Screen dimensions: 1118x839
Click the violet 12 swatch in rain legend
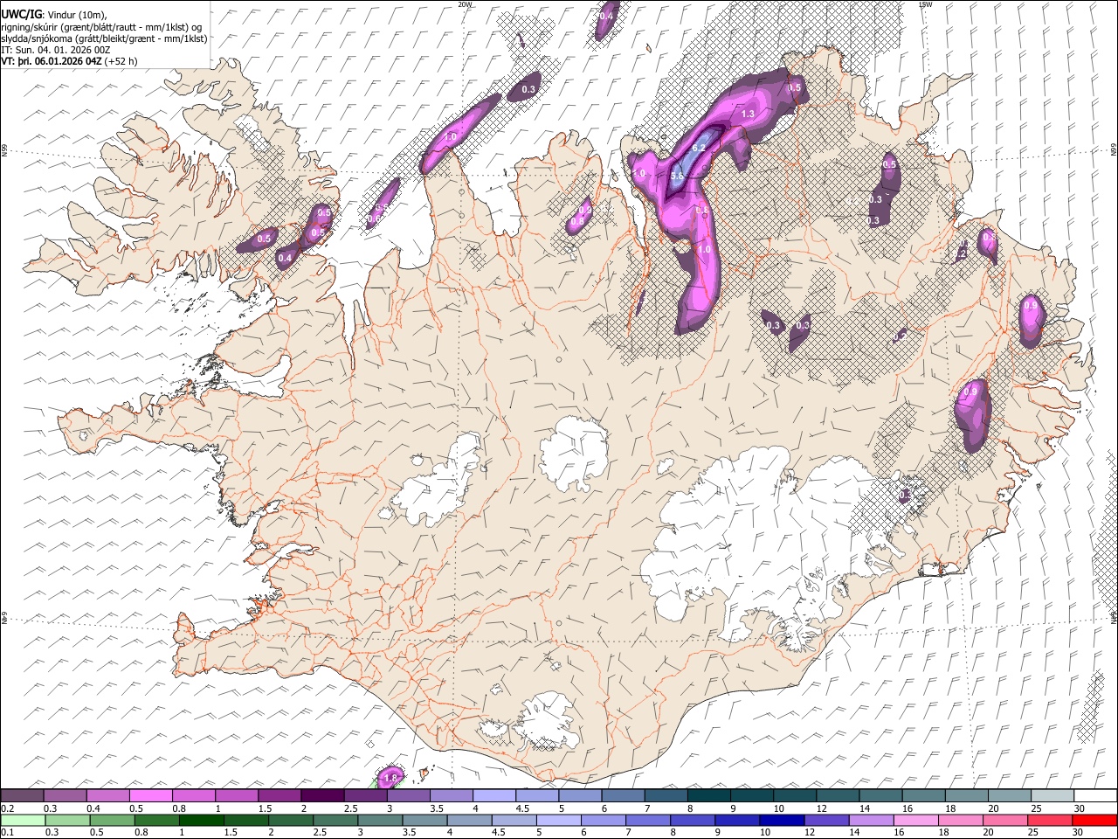[x=825, y=820]
